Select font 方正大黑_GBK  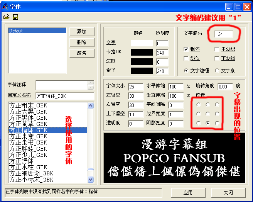(48, 112)
